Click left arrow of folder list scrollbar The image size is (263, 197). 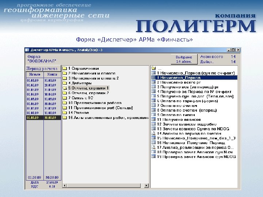[x=65, y=185]
